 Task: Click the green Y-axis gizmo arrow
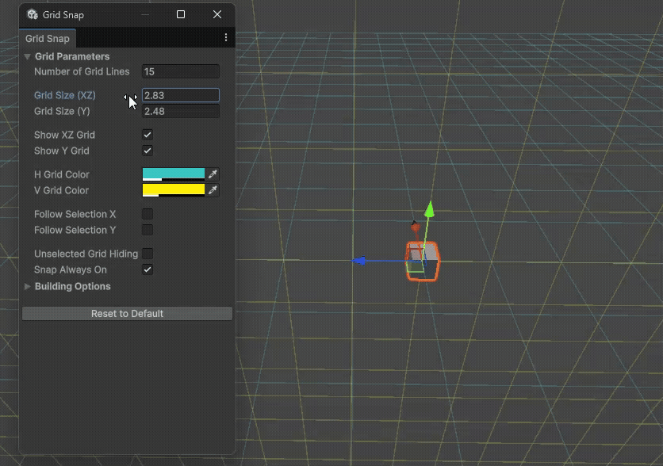click(x=430, y=209)
